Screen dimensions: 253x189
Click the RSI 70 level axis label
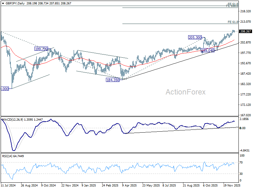tap(242, 163)
